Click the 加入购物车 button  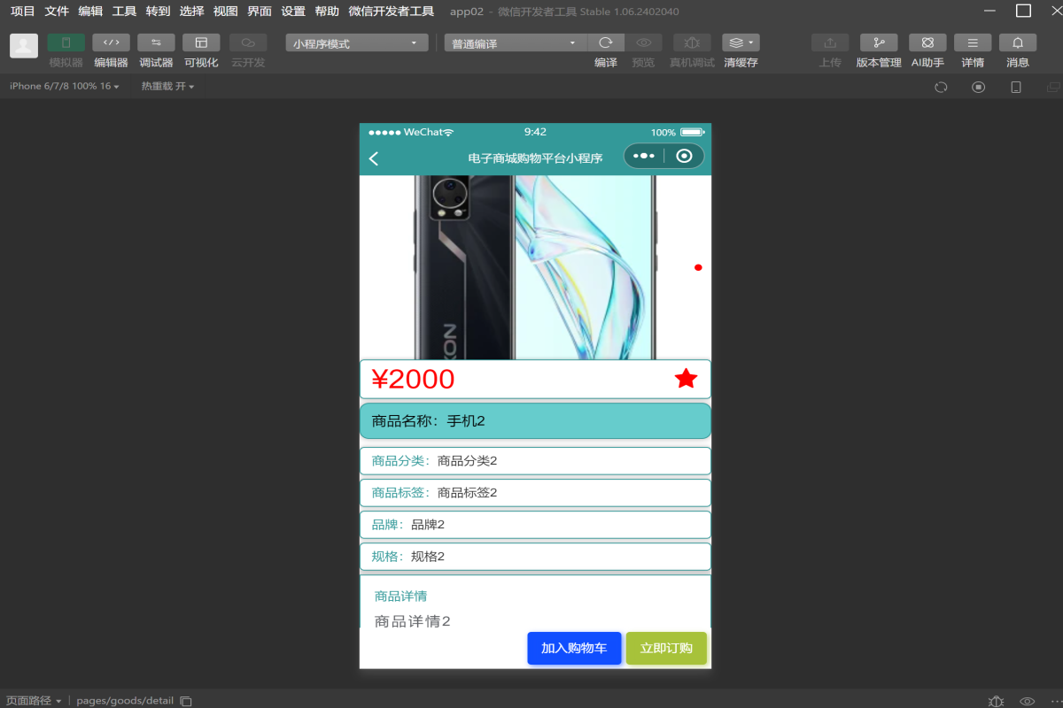(x=574, y=648)
